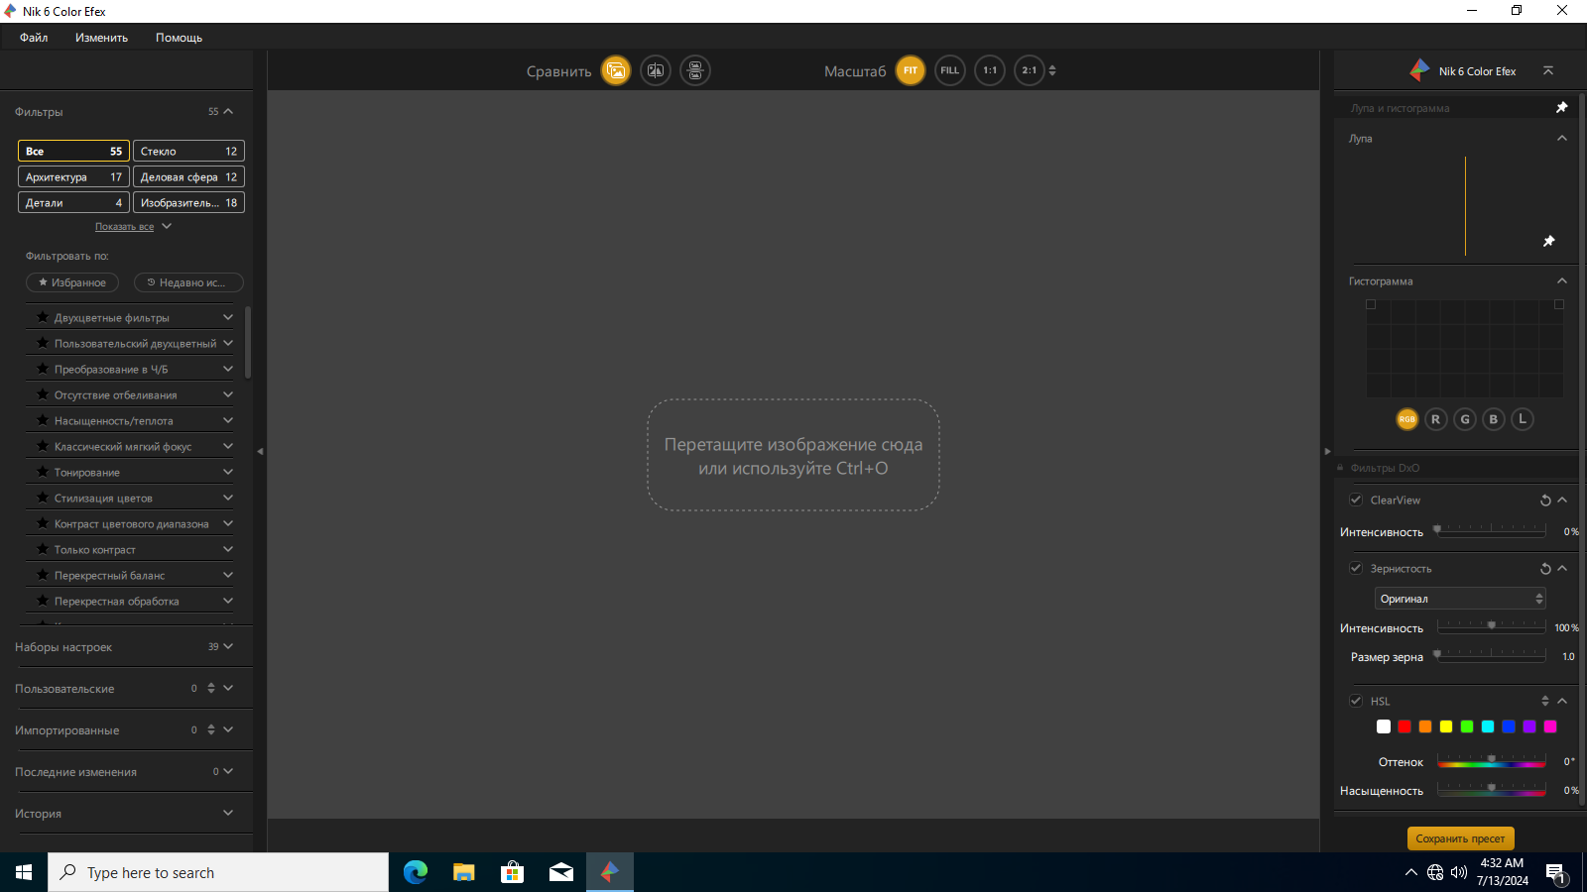Viewport: 1587px width, 892px height.
Task: Open the Помощь menu
Action: tap(179, 38)
